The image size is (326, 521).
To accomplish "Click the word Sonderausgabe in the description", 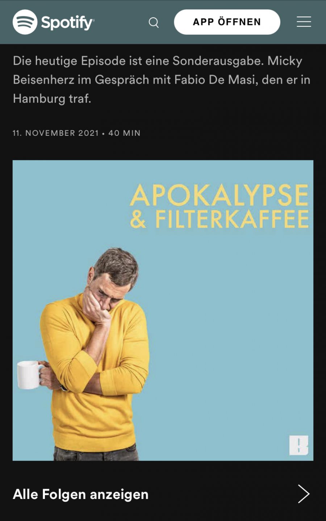I will pyautogui.click(x=218, y=61).
